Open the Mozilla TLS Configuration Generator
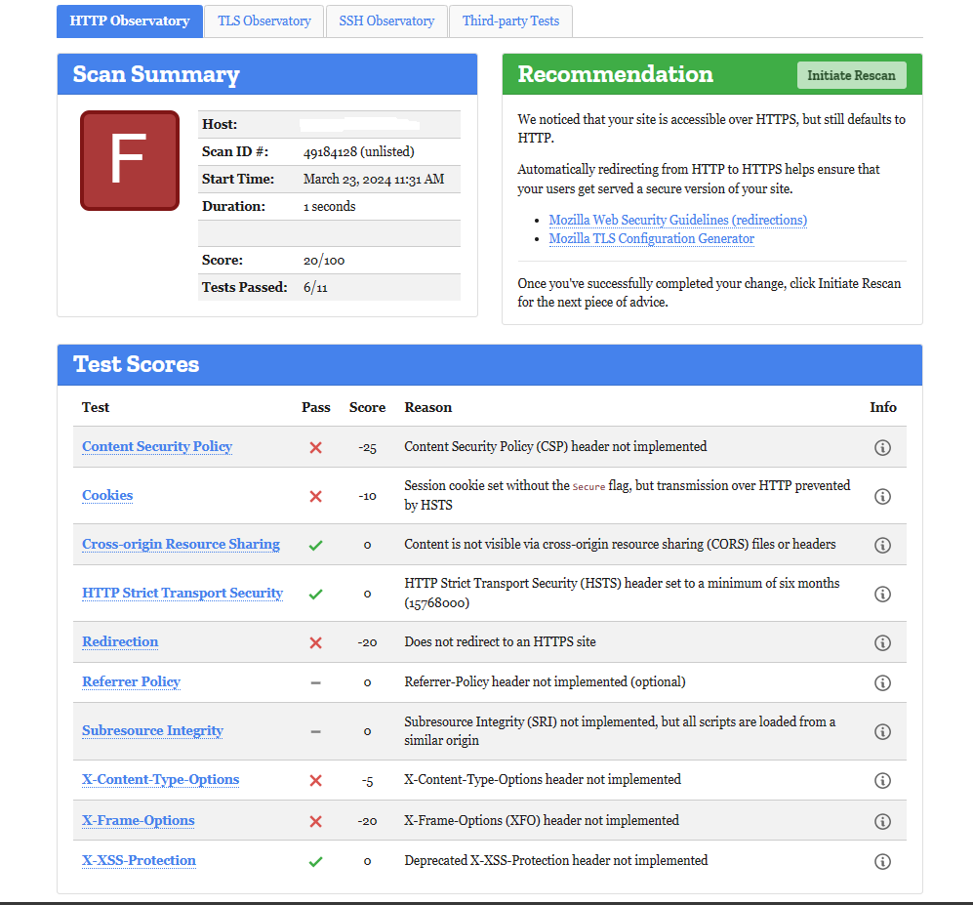 pos(651,238)
